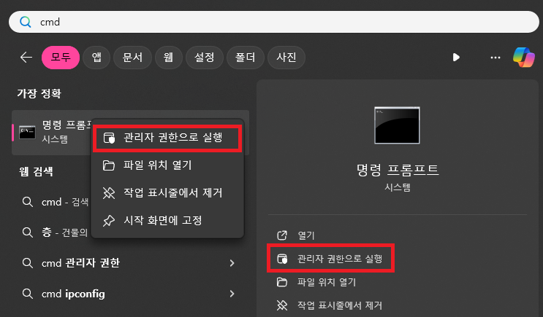Click 파일 위치 열기 in the preview pane
Viewport: 543px width, 317px height.
click(327, 282)
